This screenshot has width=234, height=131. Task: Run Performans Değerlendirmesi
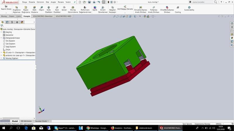coord(85,10)
